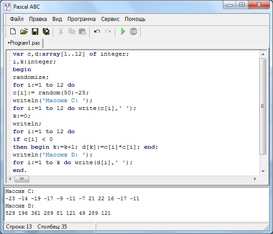Select the Program1.pas tab
This screenshot has width=273, height=234.
click(24, 43)
